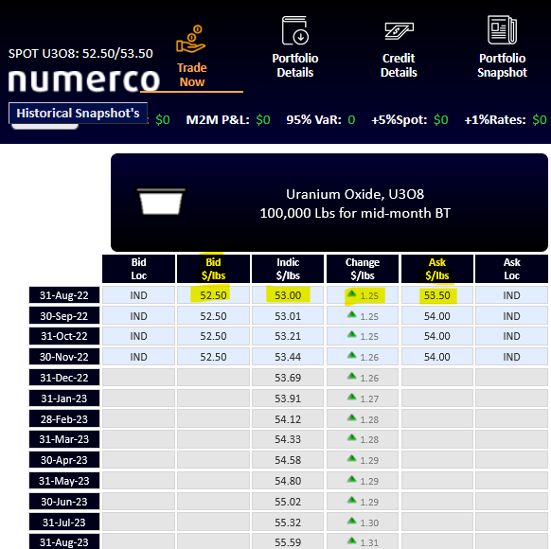Click the +1%Rates $0 value

click(540, 120)
